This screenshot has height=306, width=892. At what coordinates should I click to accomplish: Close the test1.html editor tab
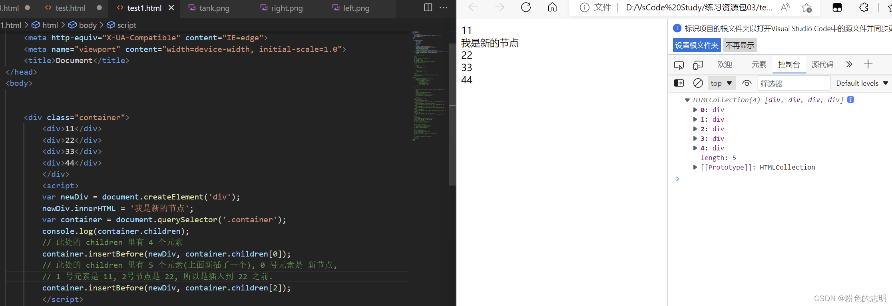(x=171, y=8)
